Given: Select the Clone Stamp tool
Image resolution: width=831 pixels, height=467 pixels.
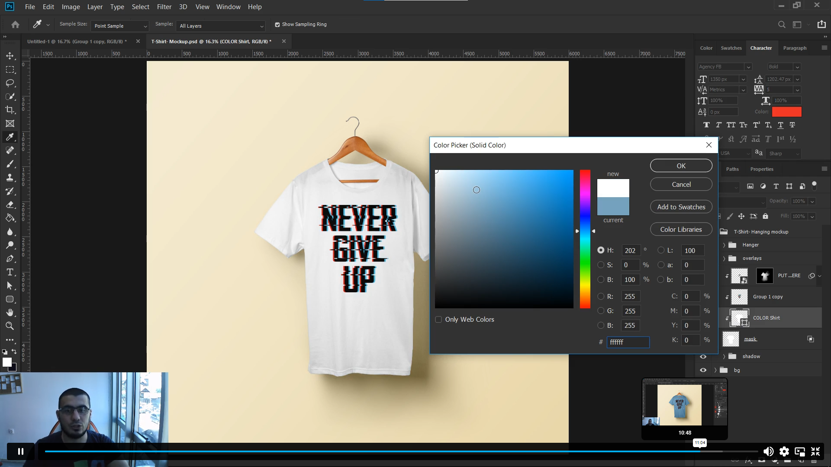Looking at the screenshot, I should [10, 177].
